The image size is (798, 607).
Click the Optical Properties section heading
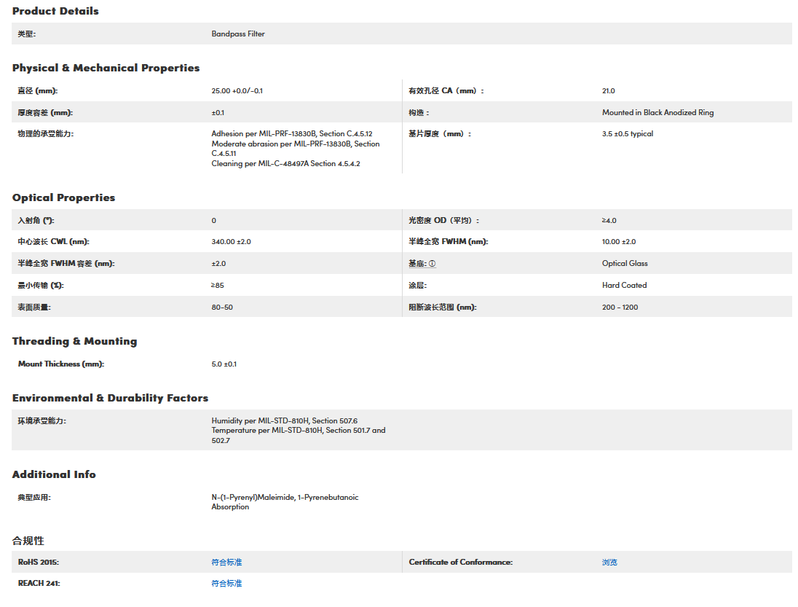click(x=63, y=197)
